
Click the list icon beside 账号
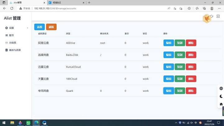7,35
